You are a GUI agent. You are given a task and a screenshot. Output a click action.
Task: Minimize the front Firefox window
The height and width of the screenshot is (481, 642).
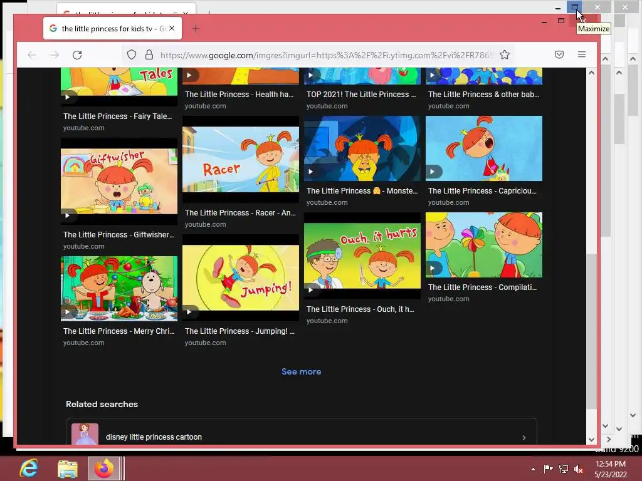544,21
